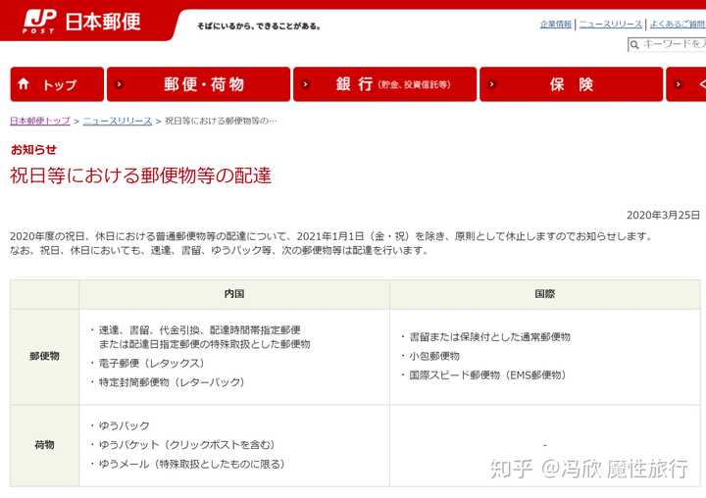Open the ニュースリリース header link

[611, 25]
